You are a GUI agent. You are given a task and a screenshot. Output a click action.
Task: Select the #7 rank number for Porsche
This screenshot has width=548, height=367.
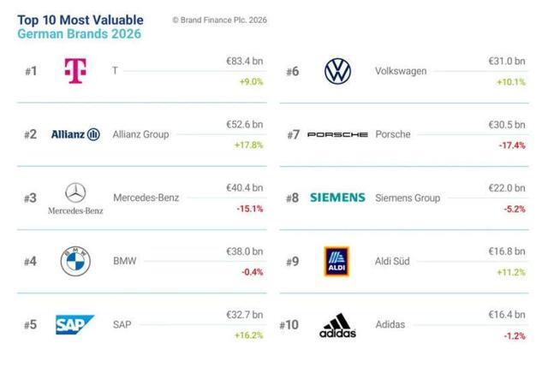pos(293,134)
